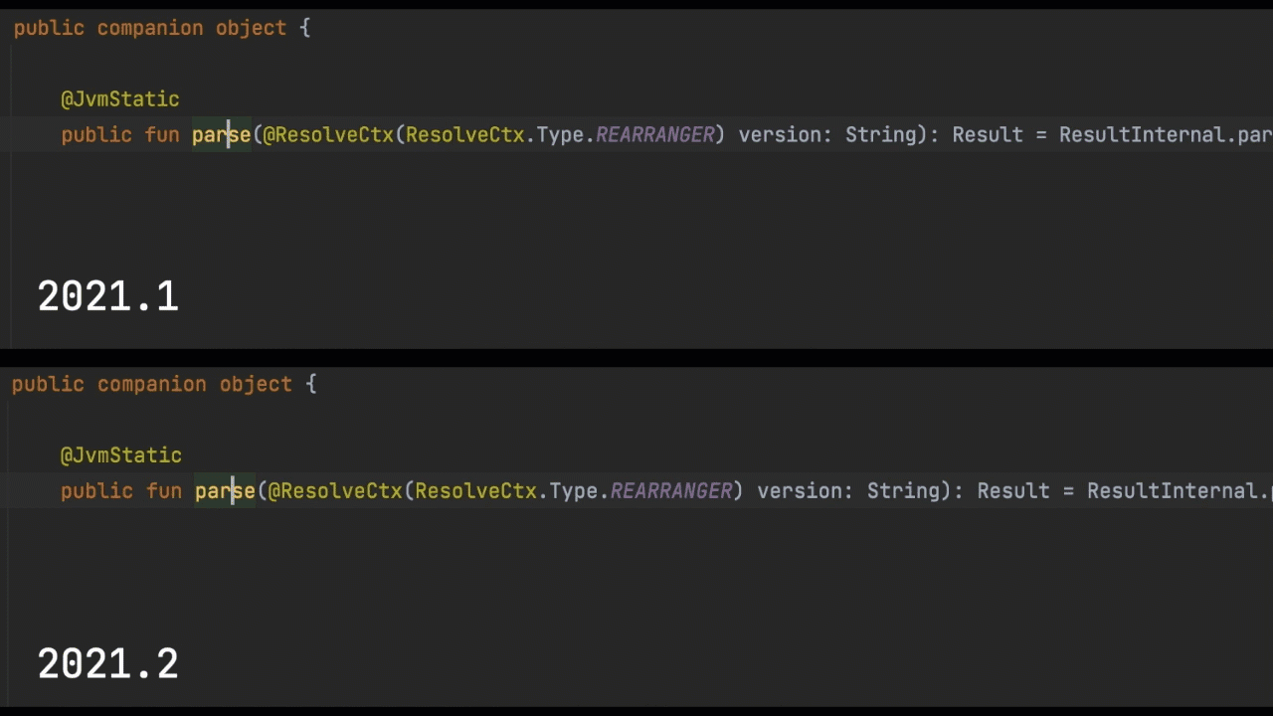This screenshot has width=1273, height=716.
Task: Select @JvmStatic annotation in the 2021.2 pane
Action: (x=121, y=455)
